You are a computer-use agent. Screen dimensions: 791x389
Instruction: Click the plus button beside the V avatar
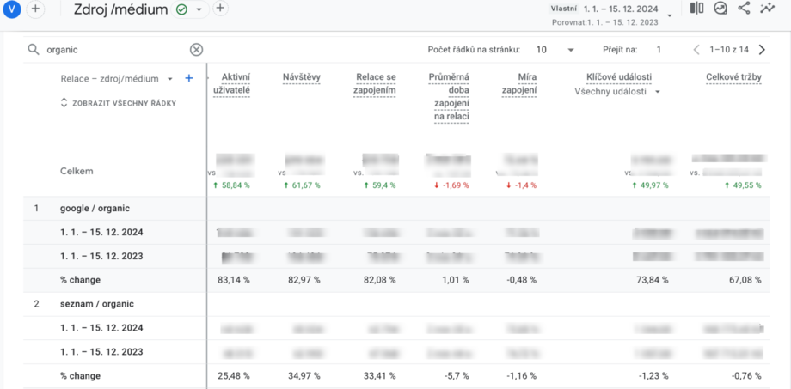pyautogui.click(x=35, y=9)
